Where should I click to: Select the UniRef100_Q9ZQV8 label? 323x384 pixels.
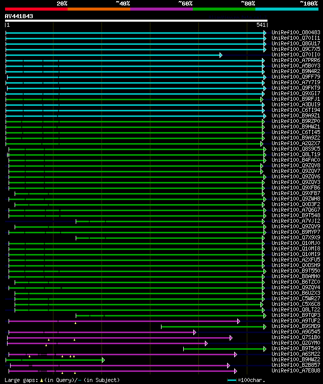click(296, 165)
